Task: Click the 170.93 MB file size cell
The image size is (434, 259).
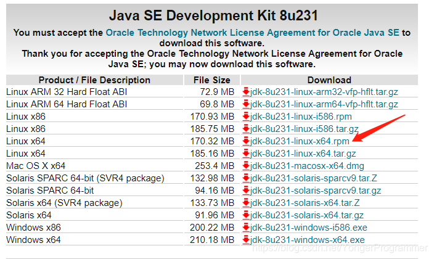Action: (212, 117)
